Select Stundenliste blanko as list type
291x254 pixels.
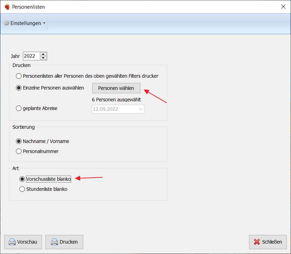[x=22, y=189]
